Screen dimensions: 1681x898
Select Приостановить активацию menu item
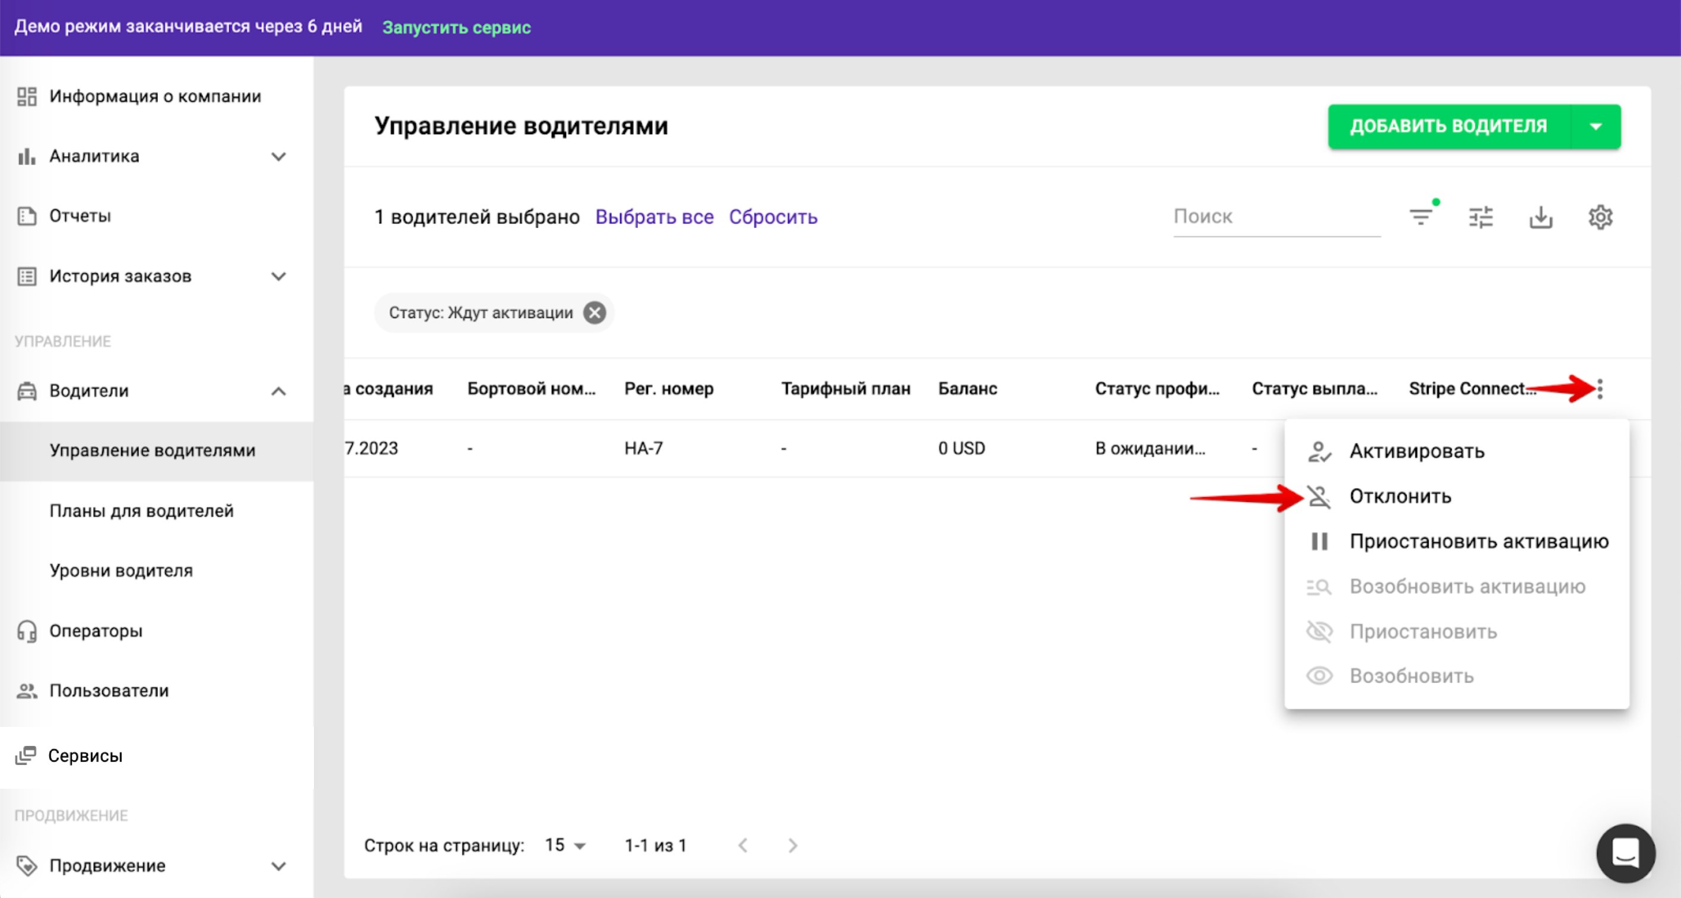(x=1478, y=541)
